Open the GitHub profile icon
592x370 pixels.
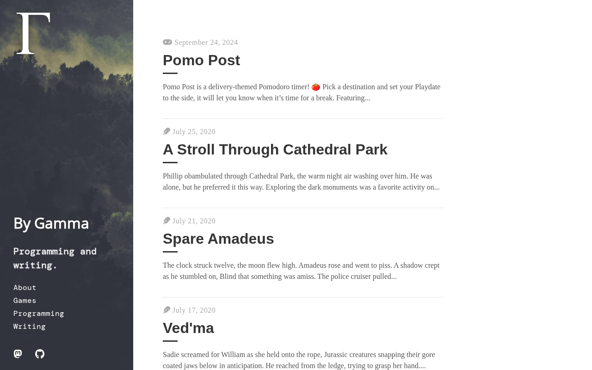40,354
